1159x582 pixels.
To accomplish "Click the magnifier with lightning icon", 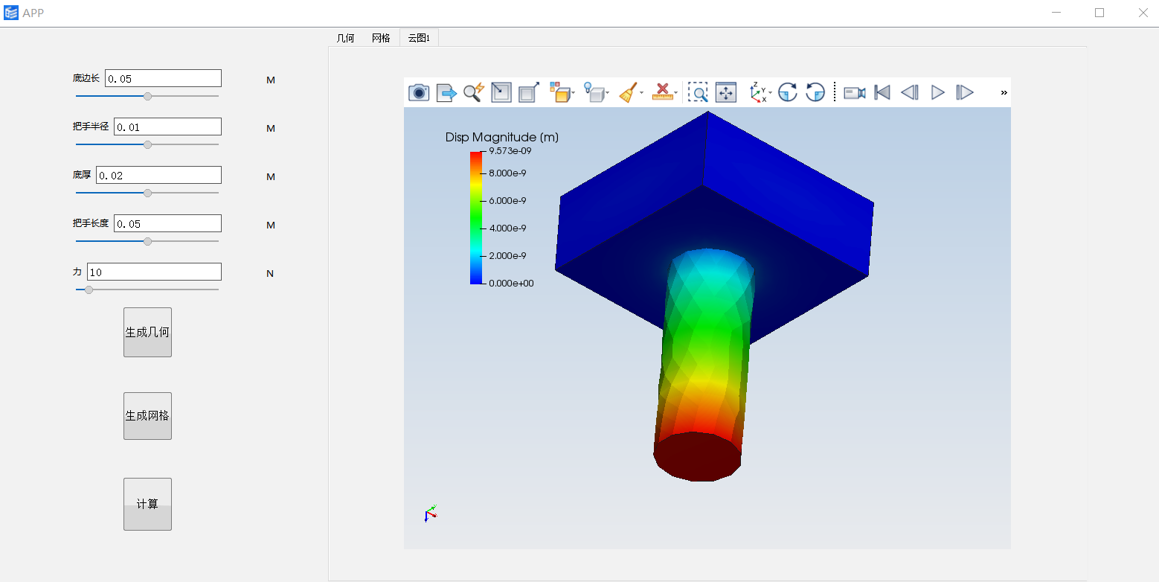I will pos(474,92).
